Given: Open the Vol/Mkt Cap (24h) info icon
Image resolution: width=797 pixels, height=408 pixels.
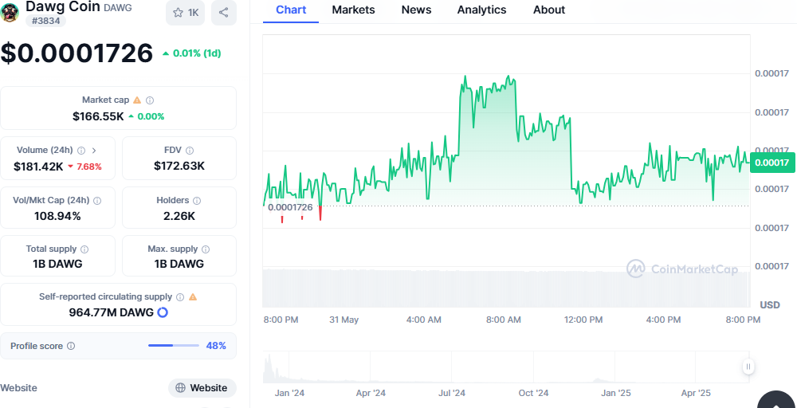Looking at the screenshot, I should (x=97, y=201).
